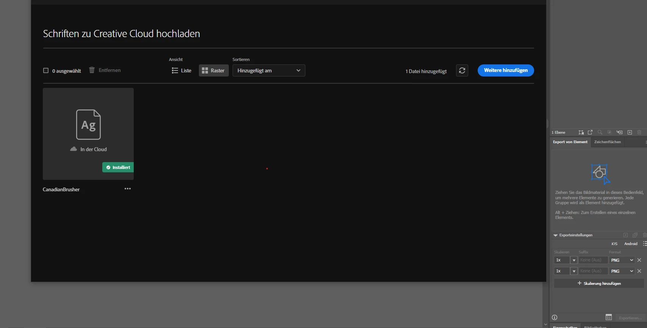
Task: Open scale dropdown arrow in second export row
Action: pos(574,271)
